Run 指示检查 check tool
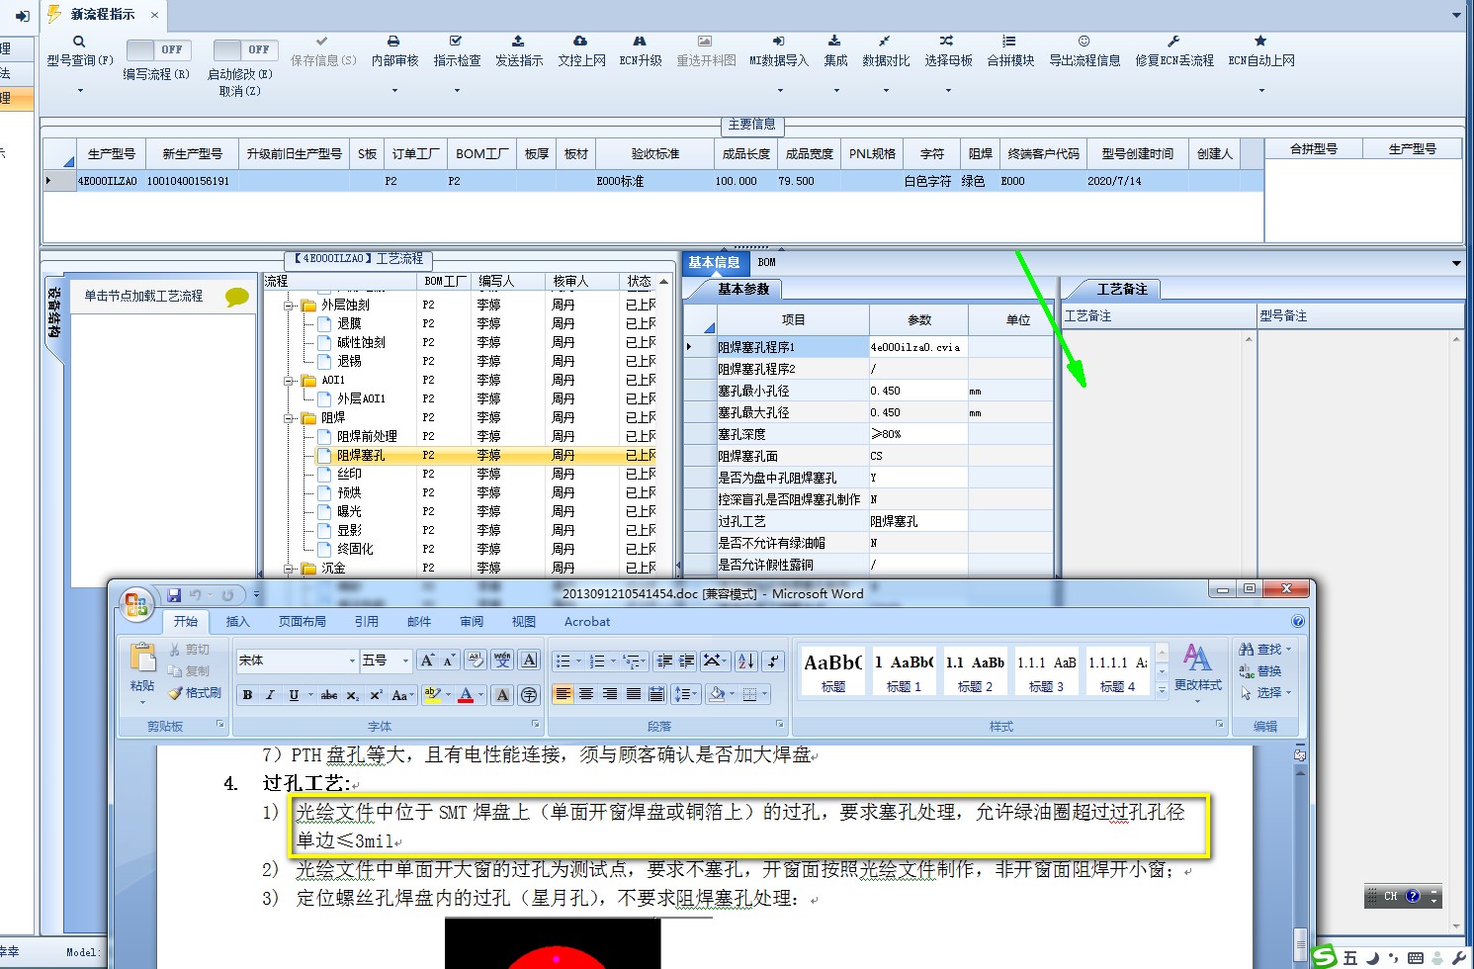The width and height of the screenshot is (1474, 969). (456, 42)
